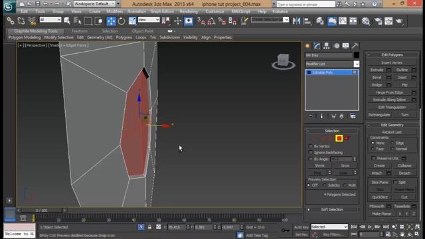Click the Bind to Space Warp icon
Viewport: 425px width, 239px height.
pos(32,21)
